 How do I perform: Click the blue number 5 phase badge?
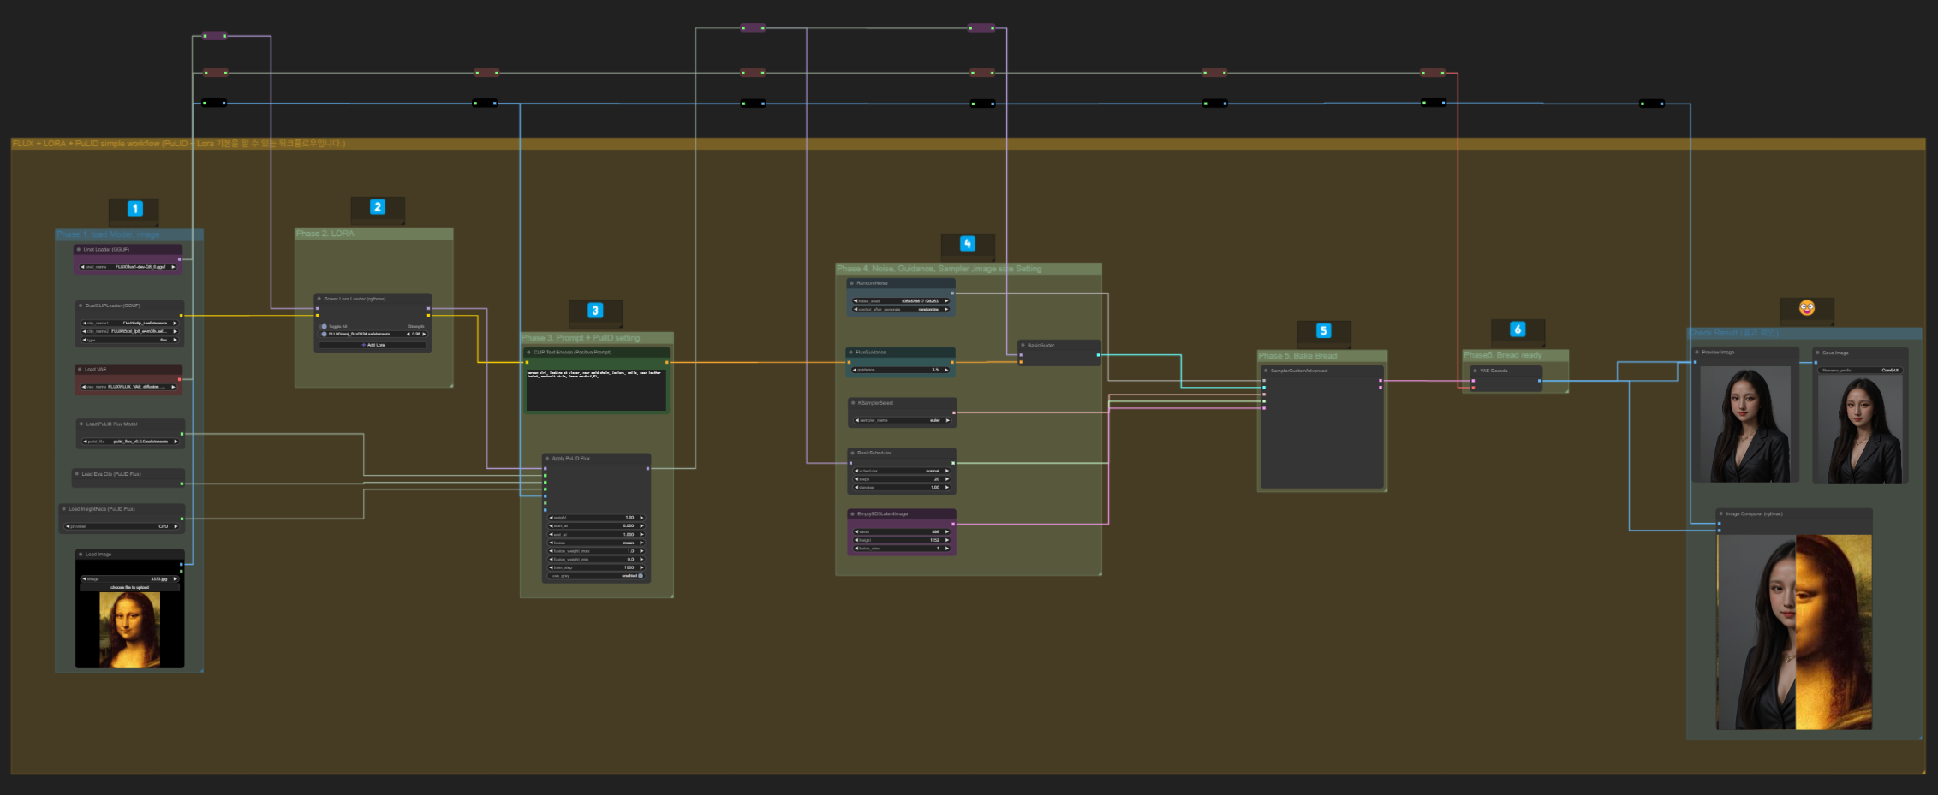click(x=1323, y=331)
